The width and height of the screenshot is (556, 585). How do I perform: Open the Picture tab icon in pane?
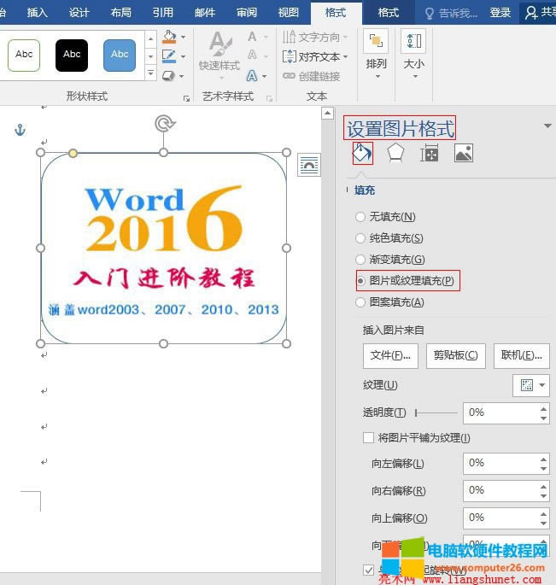(463, 153)
